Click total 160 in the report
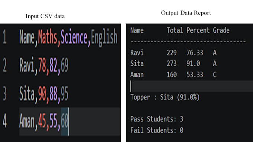 click(x=172, y=75)
